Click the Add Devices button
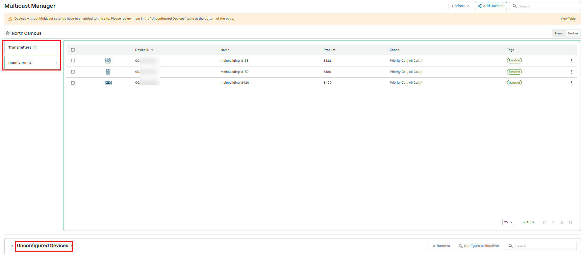Viewport: 583px width, 254px height. coord(491,6)
